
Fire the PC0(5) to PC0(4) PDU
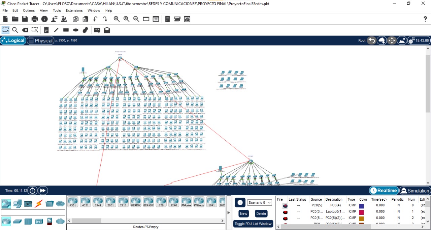point(285,205)
